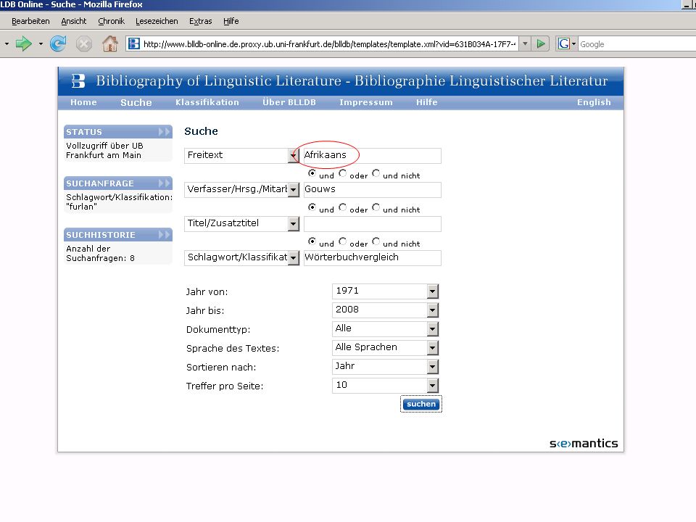
Task: Go to the Firefox home page icon
Action: pyautogui.click(x=110, y=43)
